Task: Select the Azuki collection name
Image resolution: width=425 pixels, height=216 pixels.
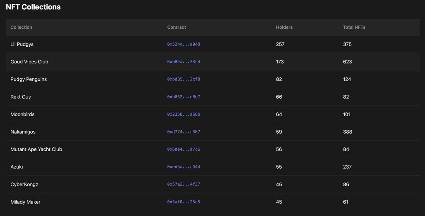Action: coord(17,167)
